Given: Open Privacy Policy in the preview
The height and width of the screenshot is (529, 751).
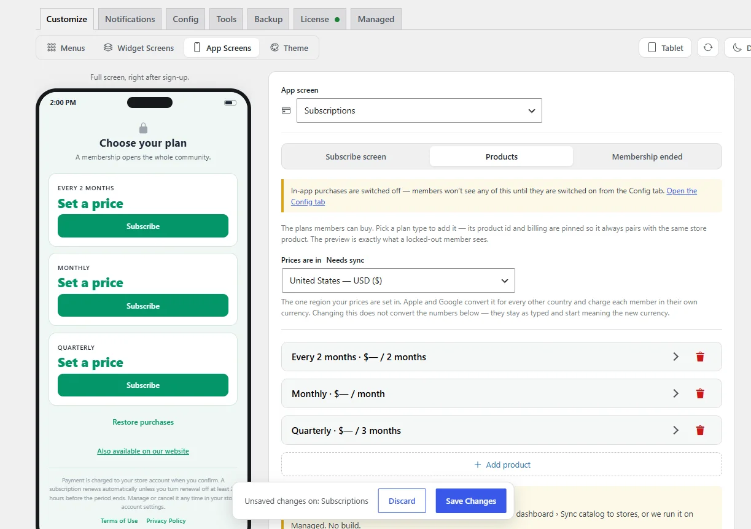Looking at the screenshot, I should [x=166, y=521].
